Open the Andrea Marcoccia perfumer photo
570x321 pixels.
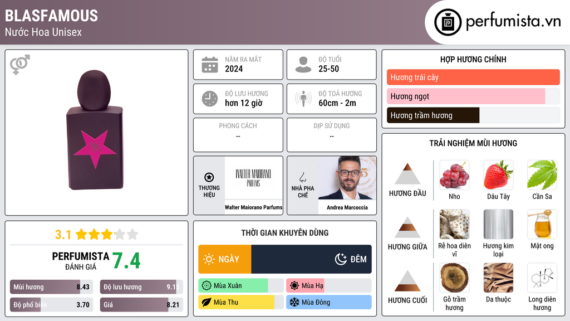click(347, 178)
